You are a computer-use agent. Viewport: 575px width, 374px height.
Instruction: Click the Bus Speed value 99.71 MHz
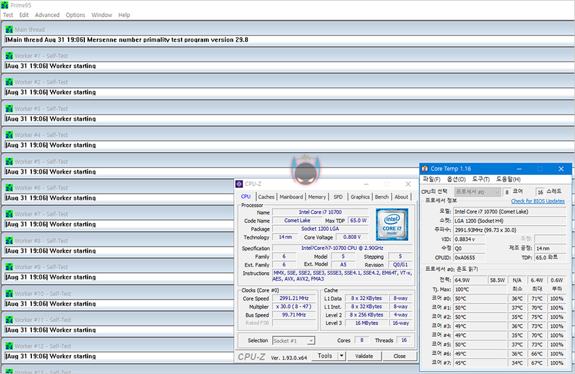tap(294, 315)
